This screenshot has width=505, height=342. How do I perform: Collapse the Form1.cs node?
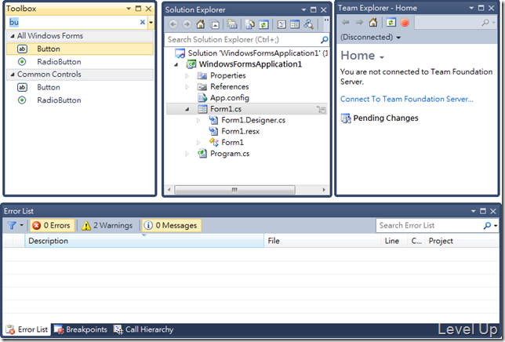(187, 110)
